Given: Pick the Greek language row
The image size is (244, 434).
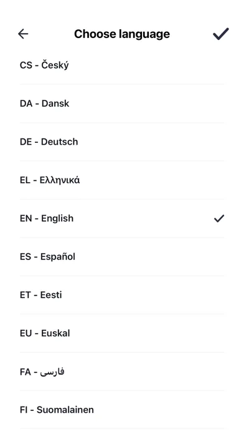Looking at the screenshot, I should (122, 180).
